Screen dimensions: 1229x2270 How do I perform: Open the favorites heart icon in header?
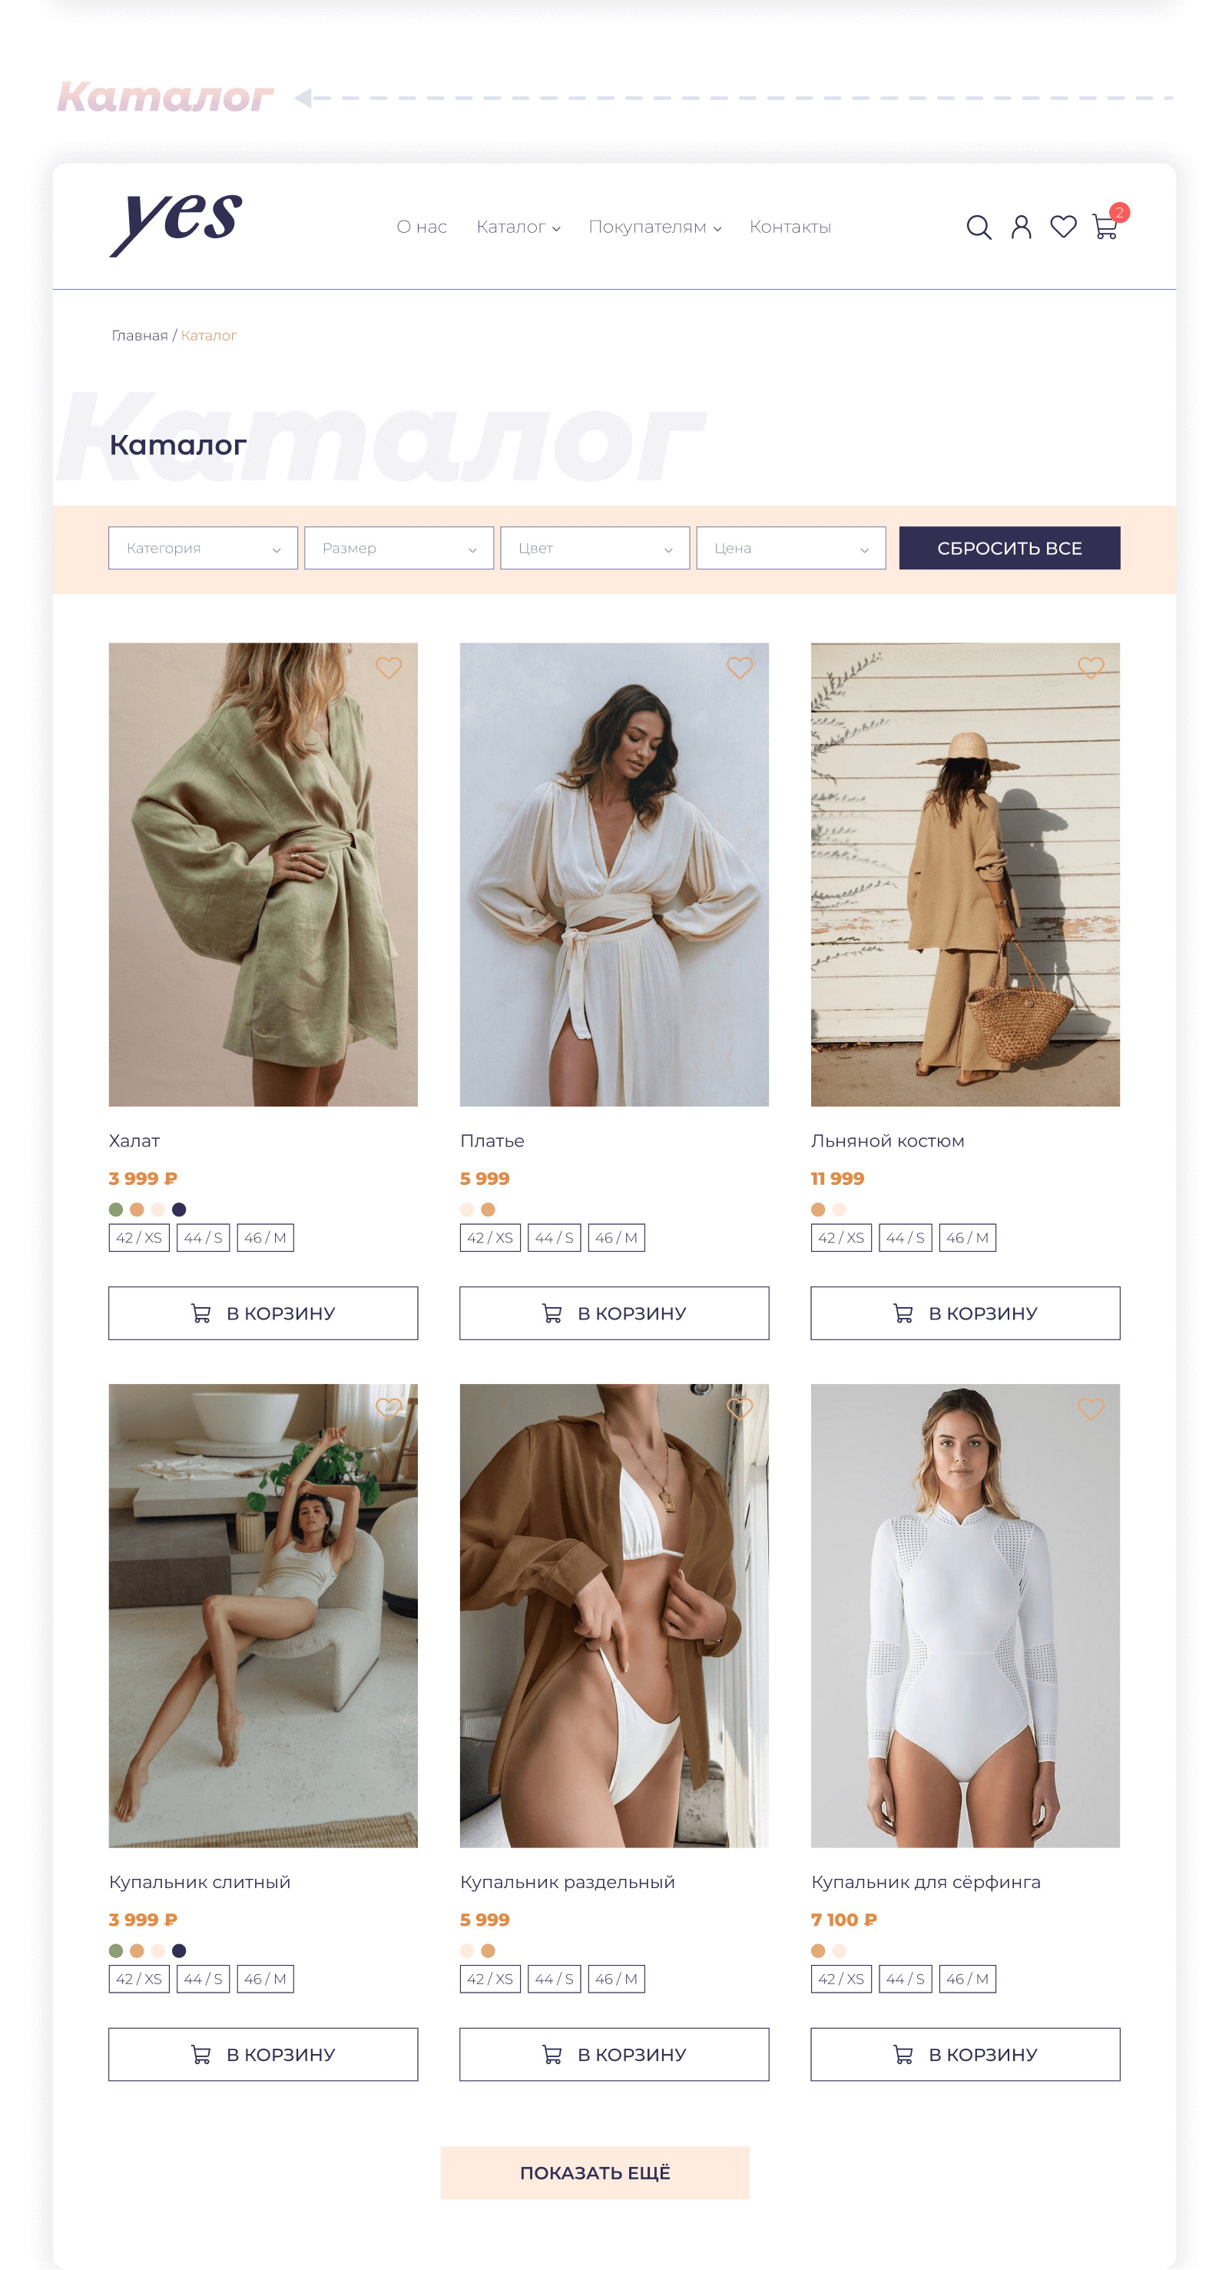tap(1063, 227)
